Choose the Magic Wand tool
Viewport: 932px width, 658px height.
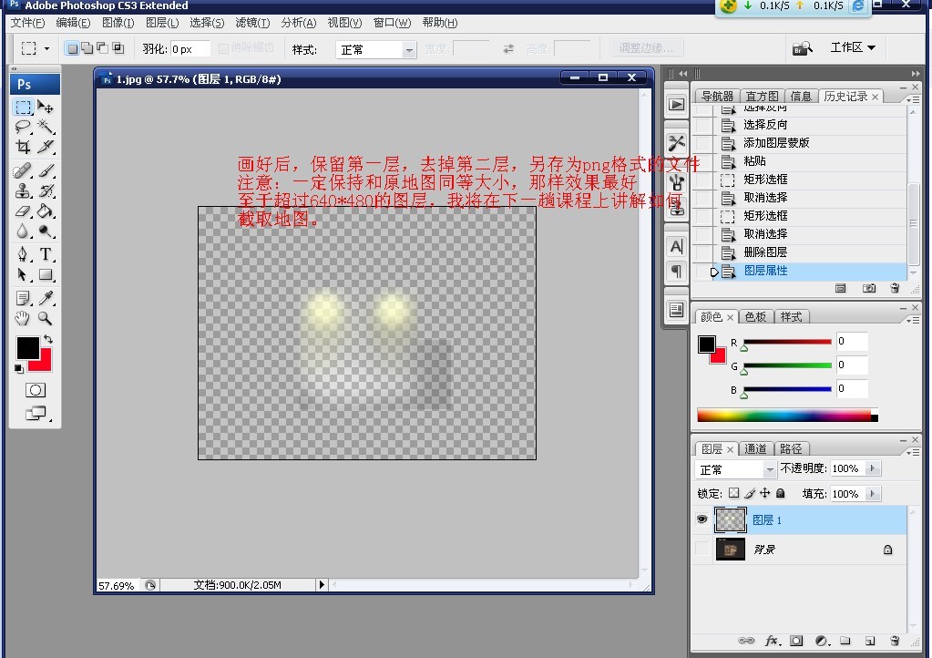pos(46,127)
